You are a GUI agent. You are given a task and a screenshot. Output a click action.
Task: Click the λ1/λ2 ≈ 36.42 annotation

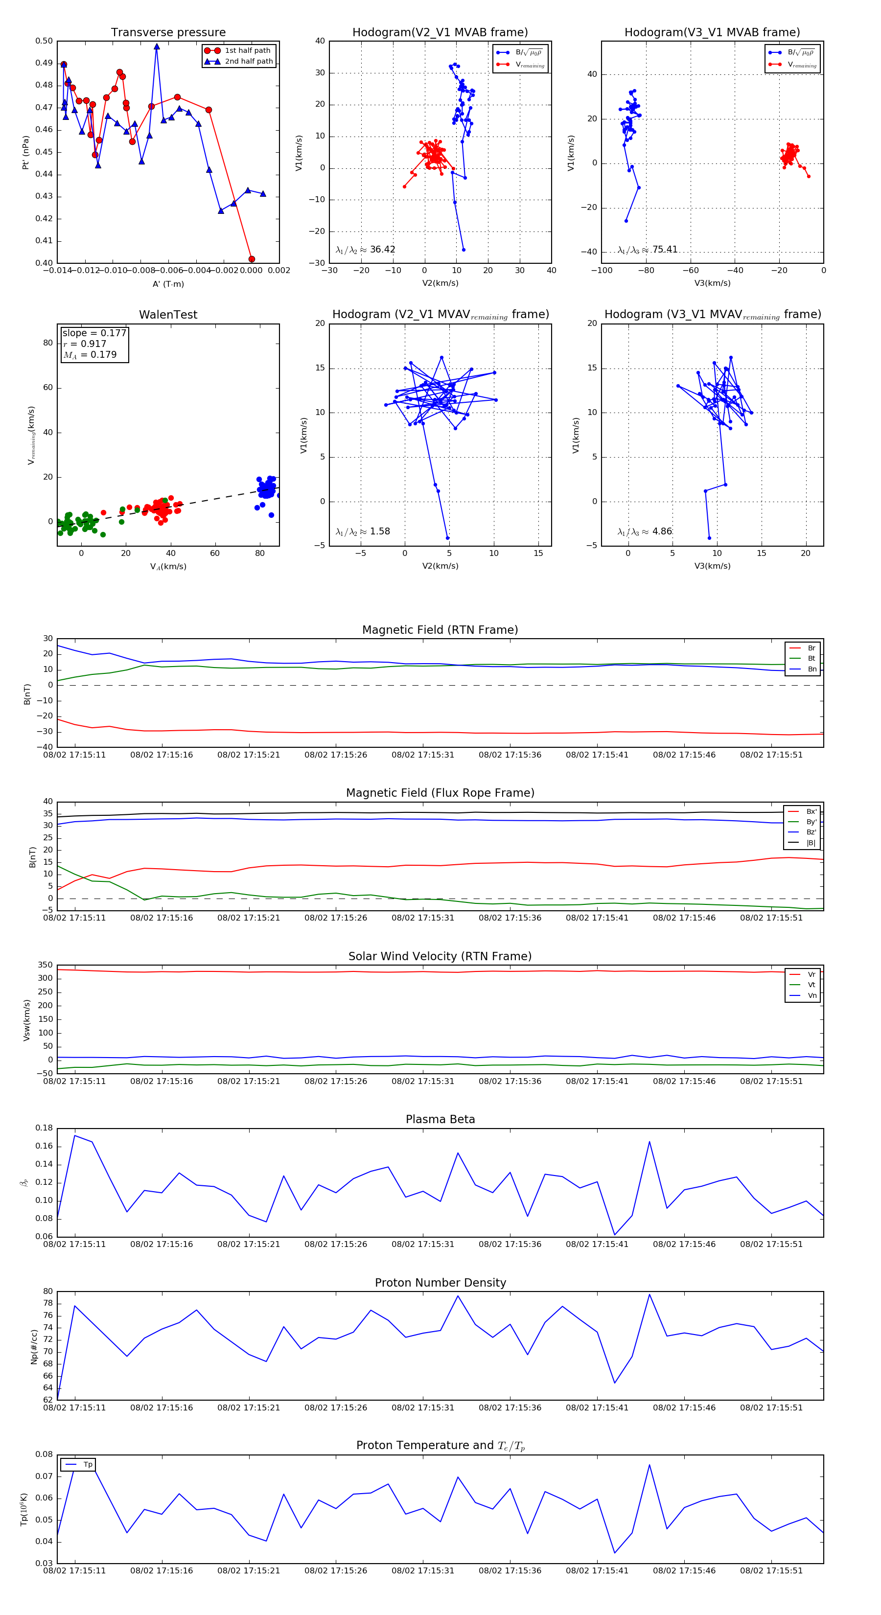pos(366,250)
